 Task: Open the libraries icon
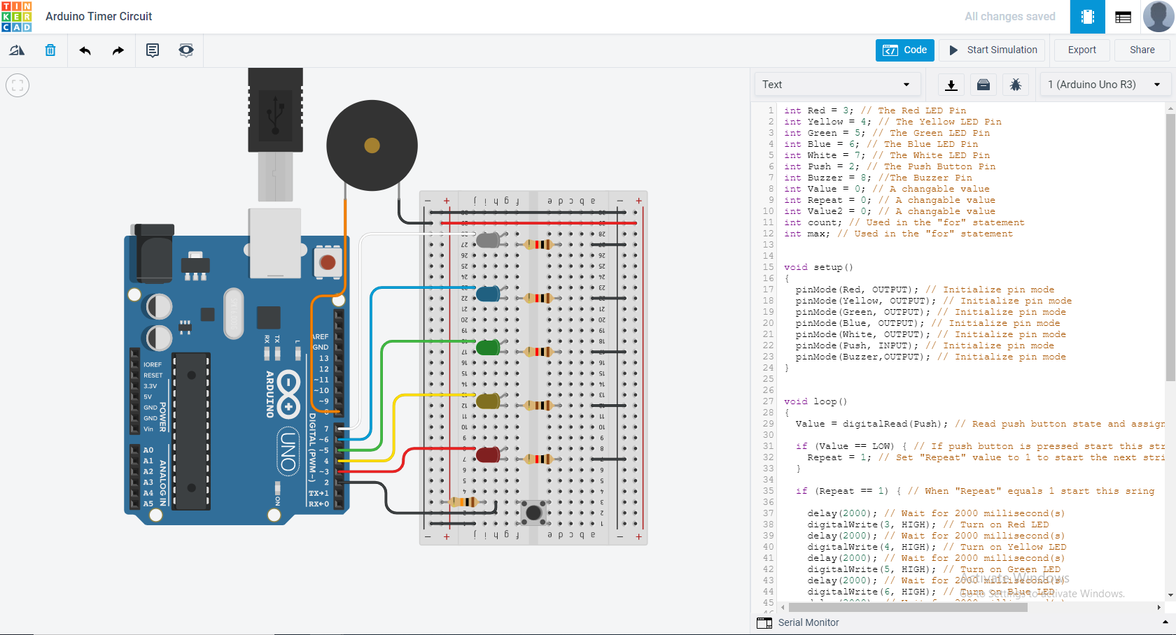[983, 85]
